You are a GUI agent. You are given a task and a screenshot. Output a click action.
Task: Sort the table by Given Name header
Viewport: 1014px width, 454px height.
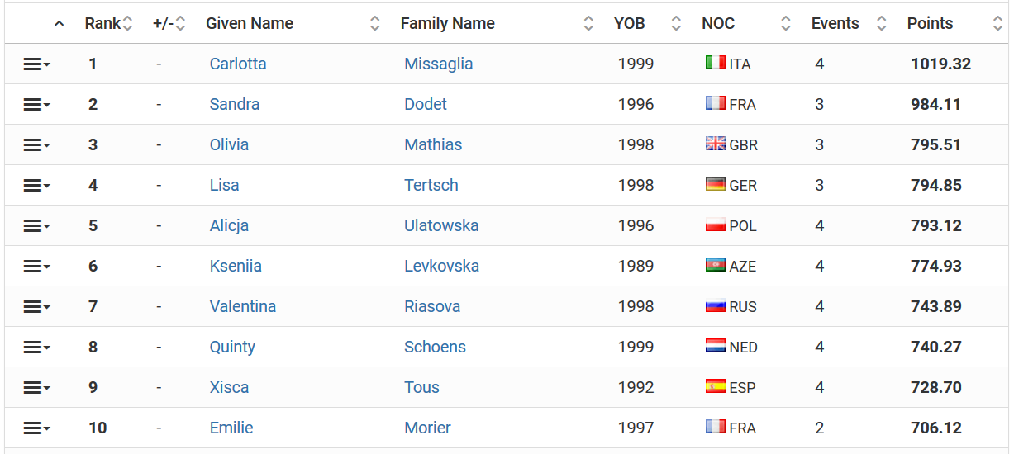click(x=250, y=24)
